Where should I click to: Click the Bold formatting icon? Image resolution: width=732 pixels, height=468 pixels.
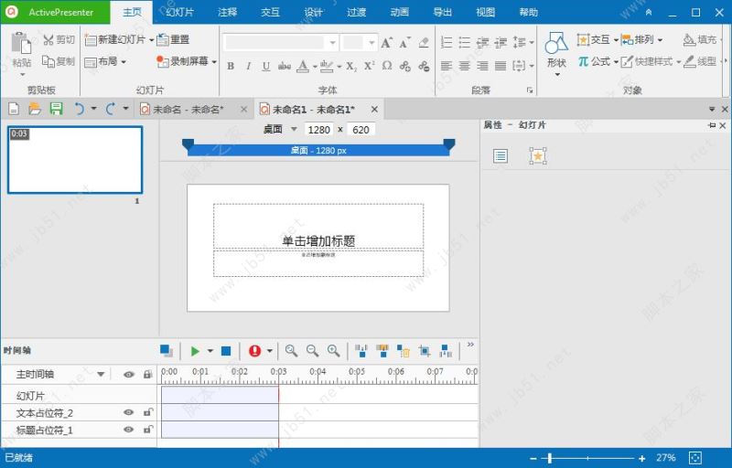[231, 66]
